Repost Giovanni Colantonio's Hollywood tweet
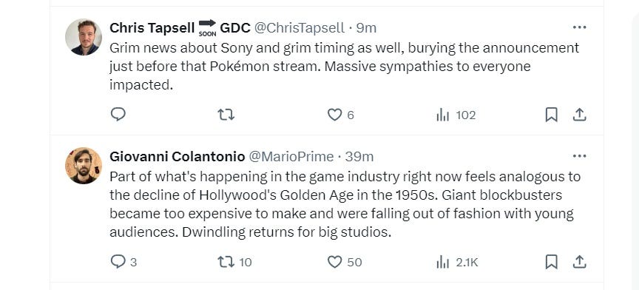 pos(226,261)
